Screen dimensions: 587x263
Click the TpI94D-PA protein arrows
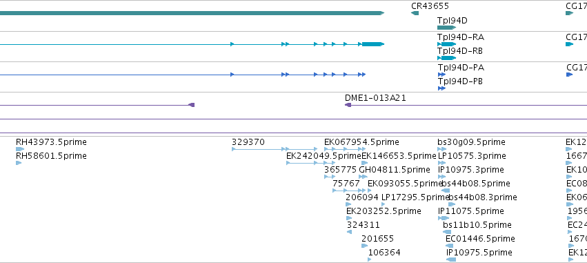pos(441,75)
